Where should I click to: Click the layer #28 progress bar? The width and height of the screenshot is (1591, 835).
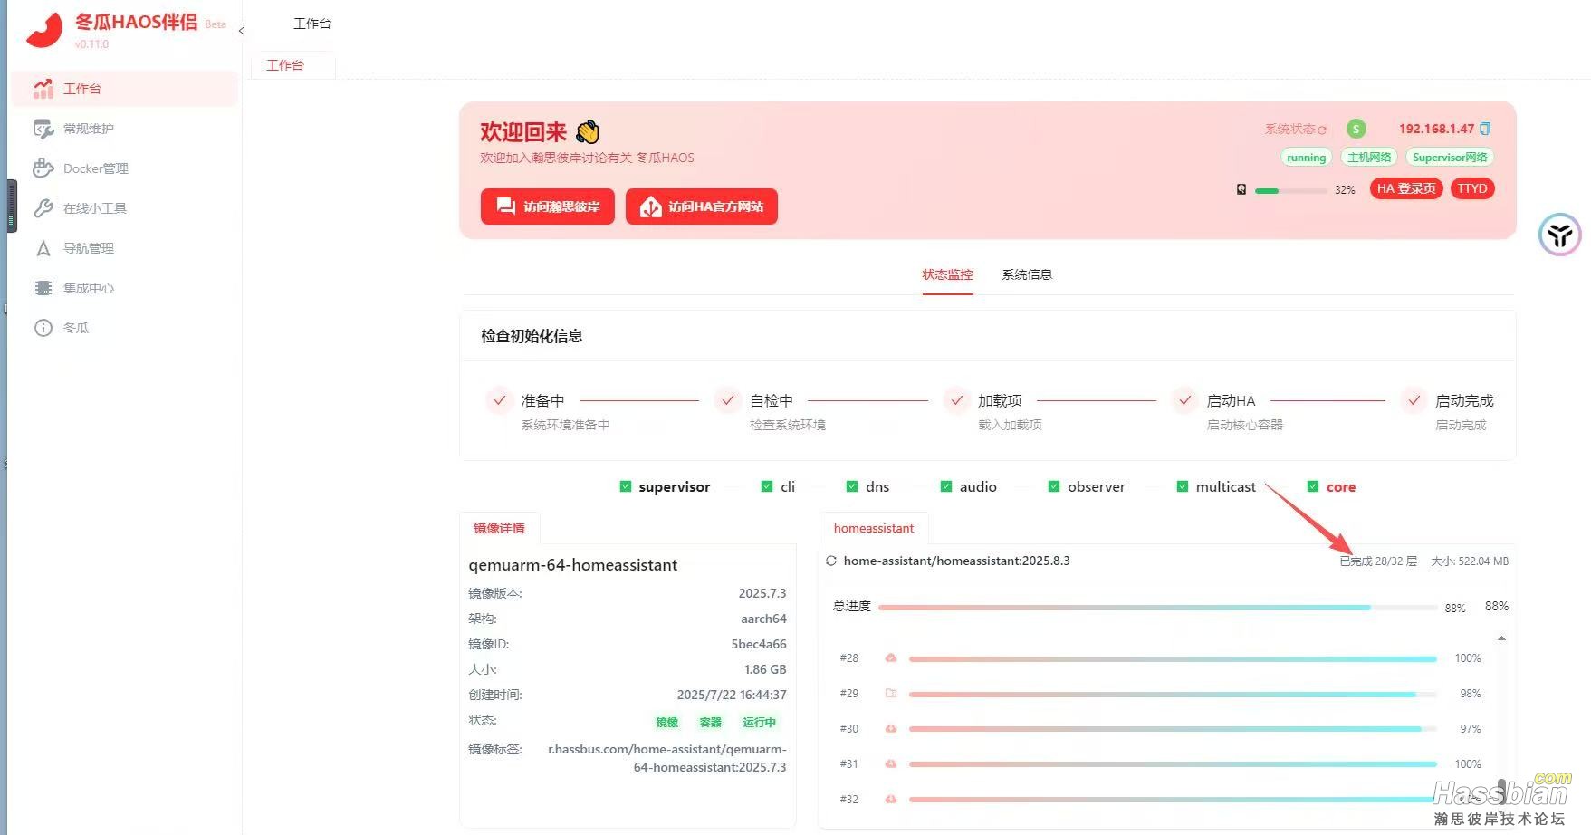tap(1173, 659)
